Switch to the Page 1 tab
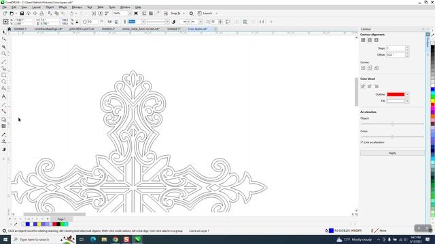The image size is (435, 244). tap(61, 219)
